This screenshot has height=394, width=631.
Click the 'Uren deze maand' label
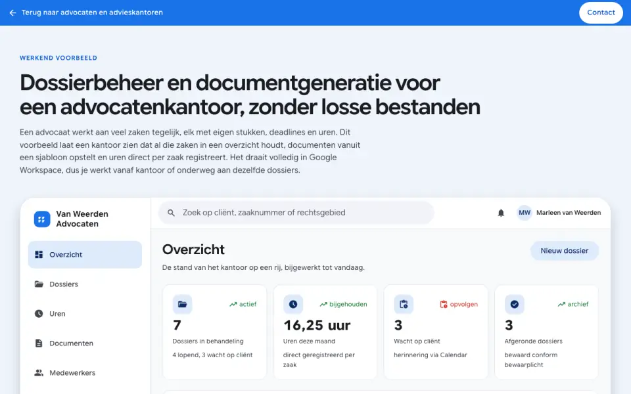coord(309,341)
